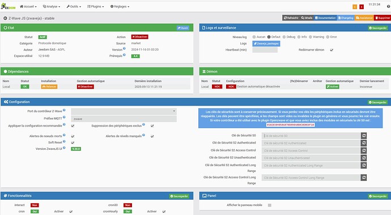Open the Analyse menu
The width and height of the screenshot is (391, 215).
pyautogui.click(x=52, y=6)
